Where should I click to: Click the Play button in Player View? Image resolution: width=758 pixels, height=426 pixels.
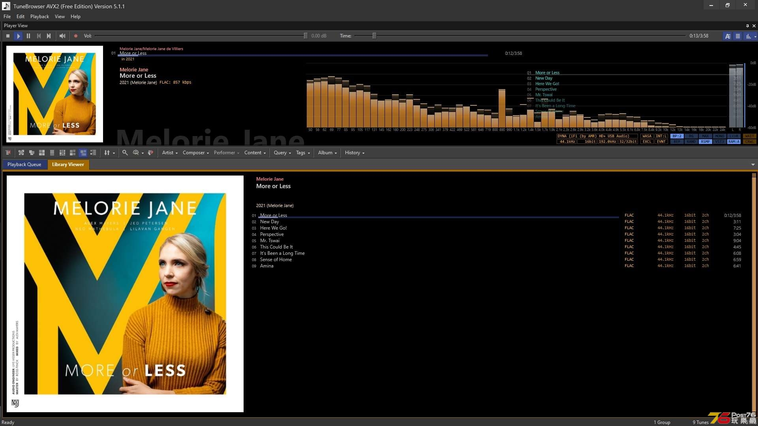18,36
